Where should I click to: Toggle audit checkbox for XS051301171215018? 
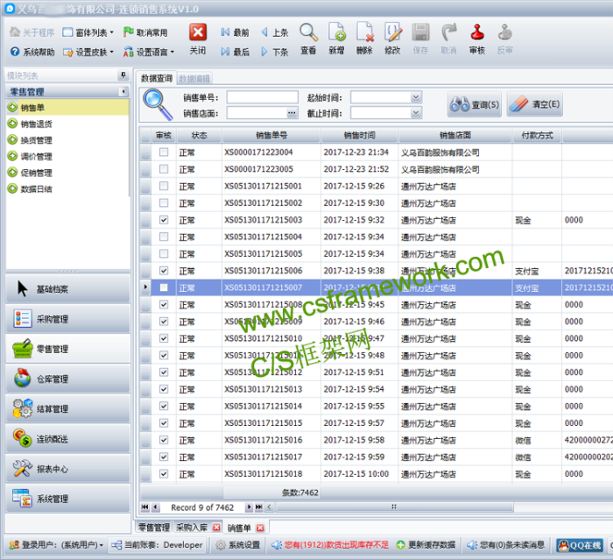tap(164, 474)
